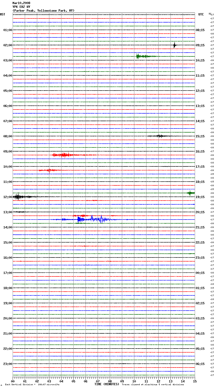Click the '08' minute tick label
Image resolution: width=215 pixels, height=388 pixels.
110,381
